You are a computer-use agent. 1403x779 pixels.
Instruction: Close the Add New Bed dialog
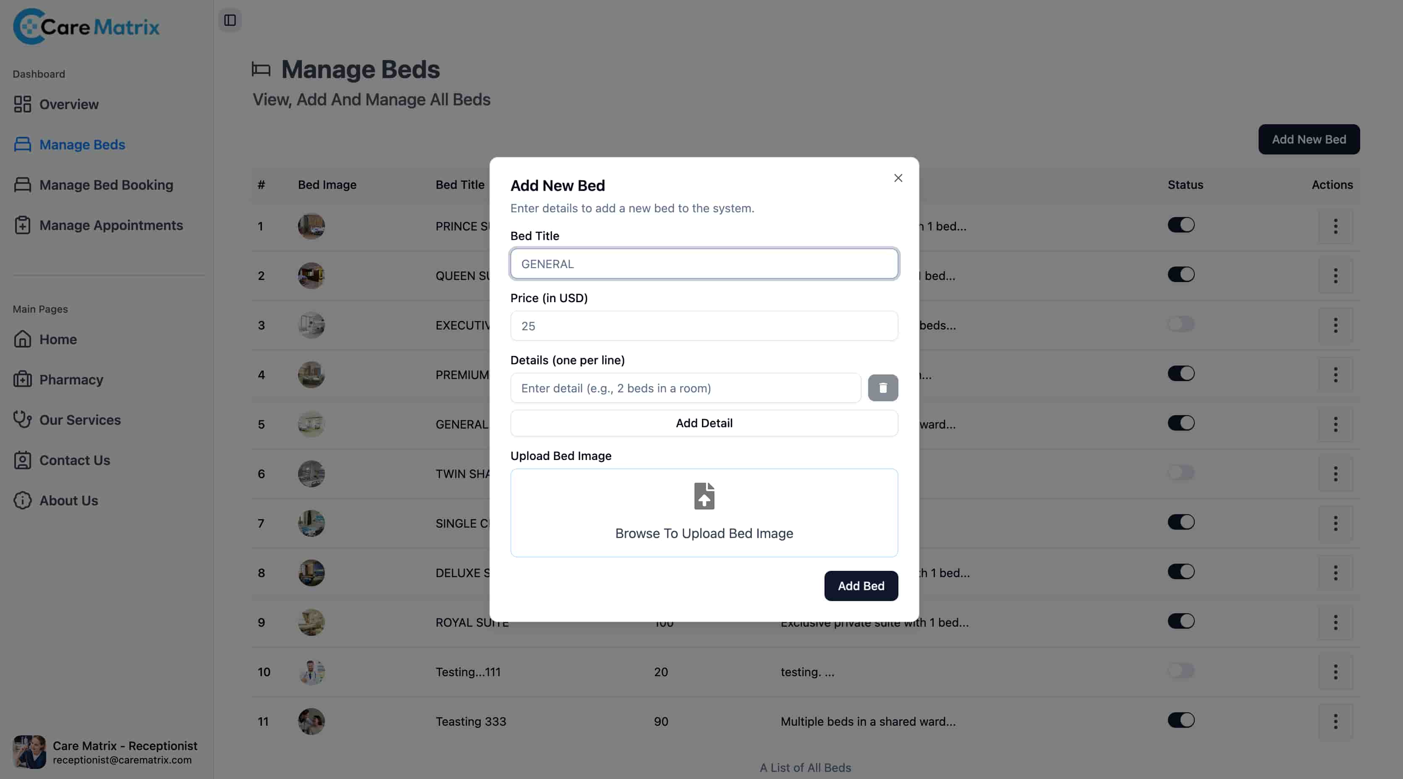[x=898, y=178]
